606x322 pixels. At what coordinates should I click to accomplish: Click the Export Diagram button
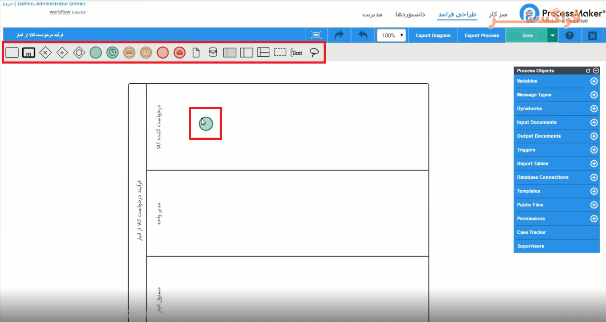pos(433,35)
